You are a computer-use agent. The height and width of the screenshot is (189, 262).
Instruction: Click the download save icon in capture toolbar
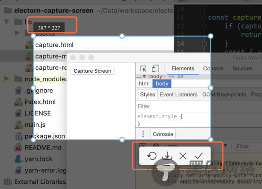[167, 156]
